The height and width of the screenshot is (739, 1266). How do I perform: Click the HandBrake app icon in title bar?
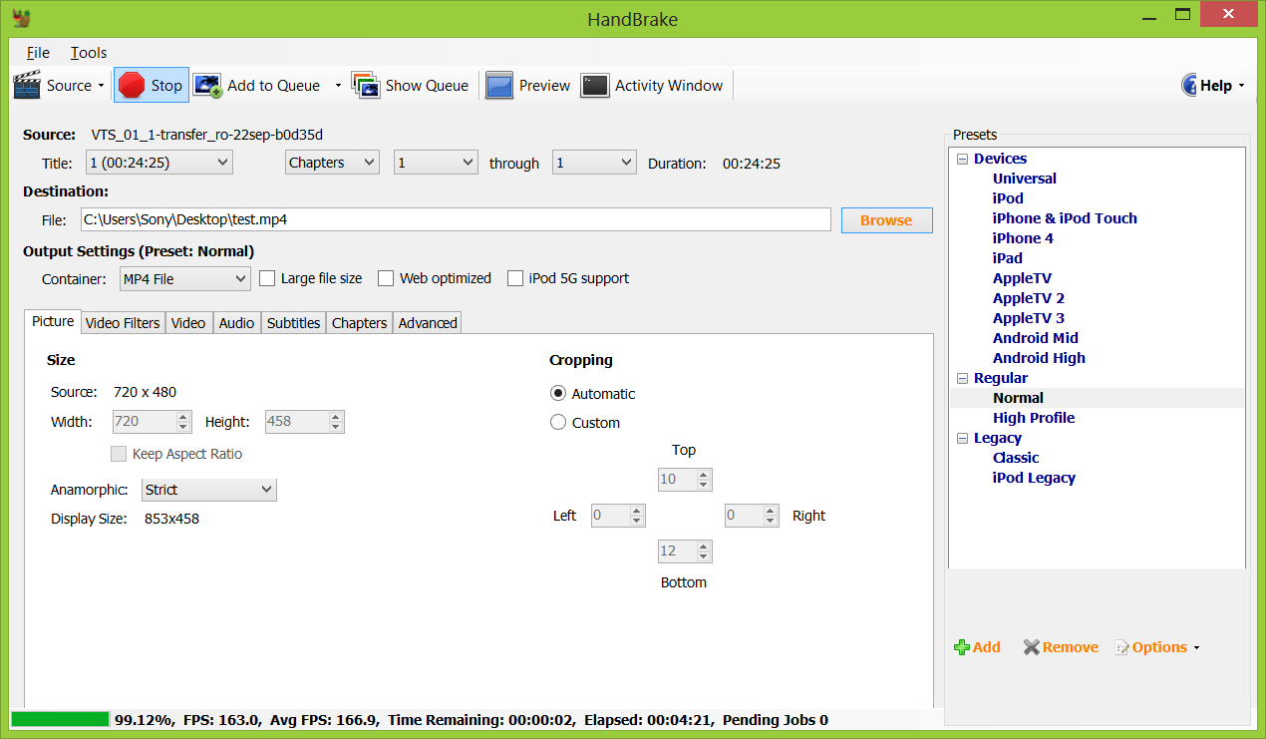click(x=20, y=17)
